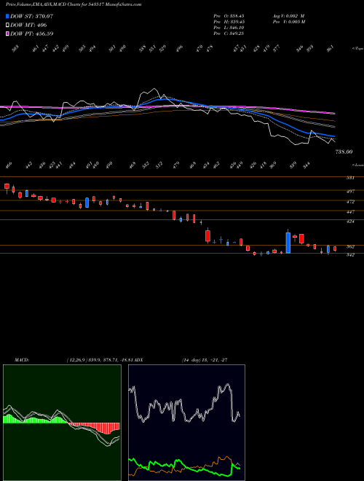Click the 'Pre H: 359.45' high value
Screen dimensions: 364x481
(x=229, y=22)
